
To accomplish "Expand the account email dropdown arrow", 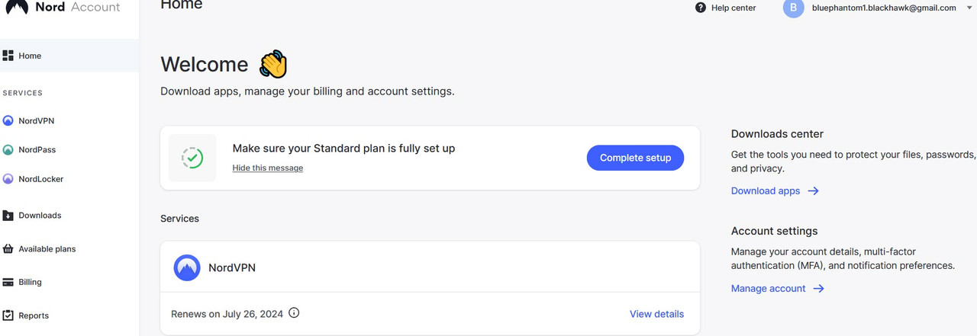I will 969,8.
